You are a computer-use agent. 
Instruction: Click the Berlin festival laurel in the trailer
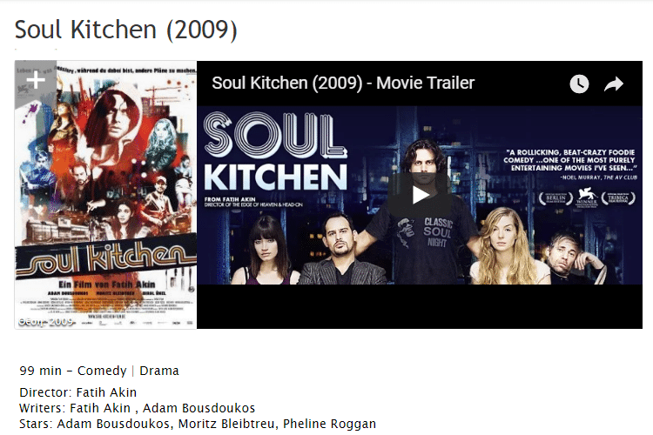coord(556,198)
